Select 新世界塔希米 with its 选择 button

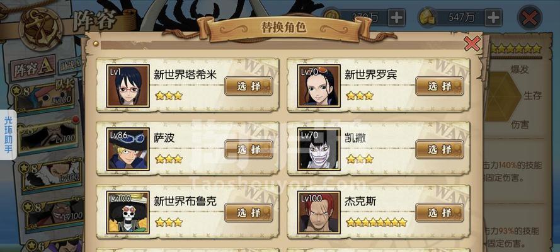pos(249,86)
